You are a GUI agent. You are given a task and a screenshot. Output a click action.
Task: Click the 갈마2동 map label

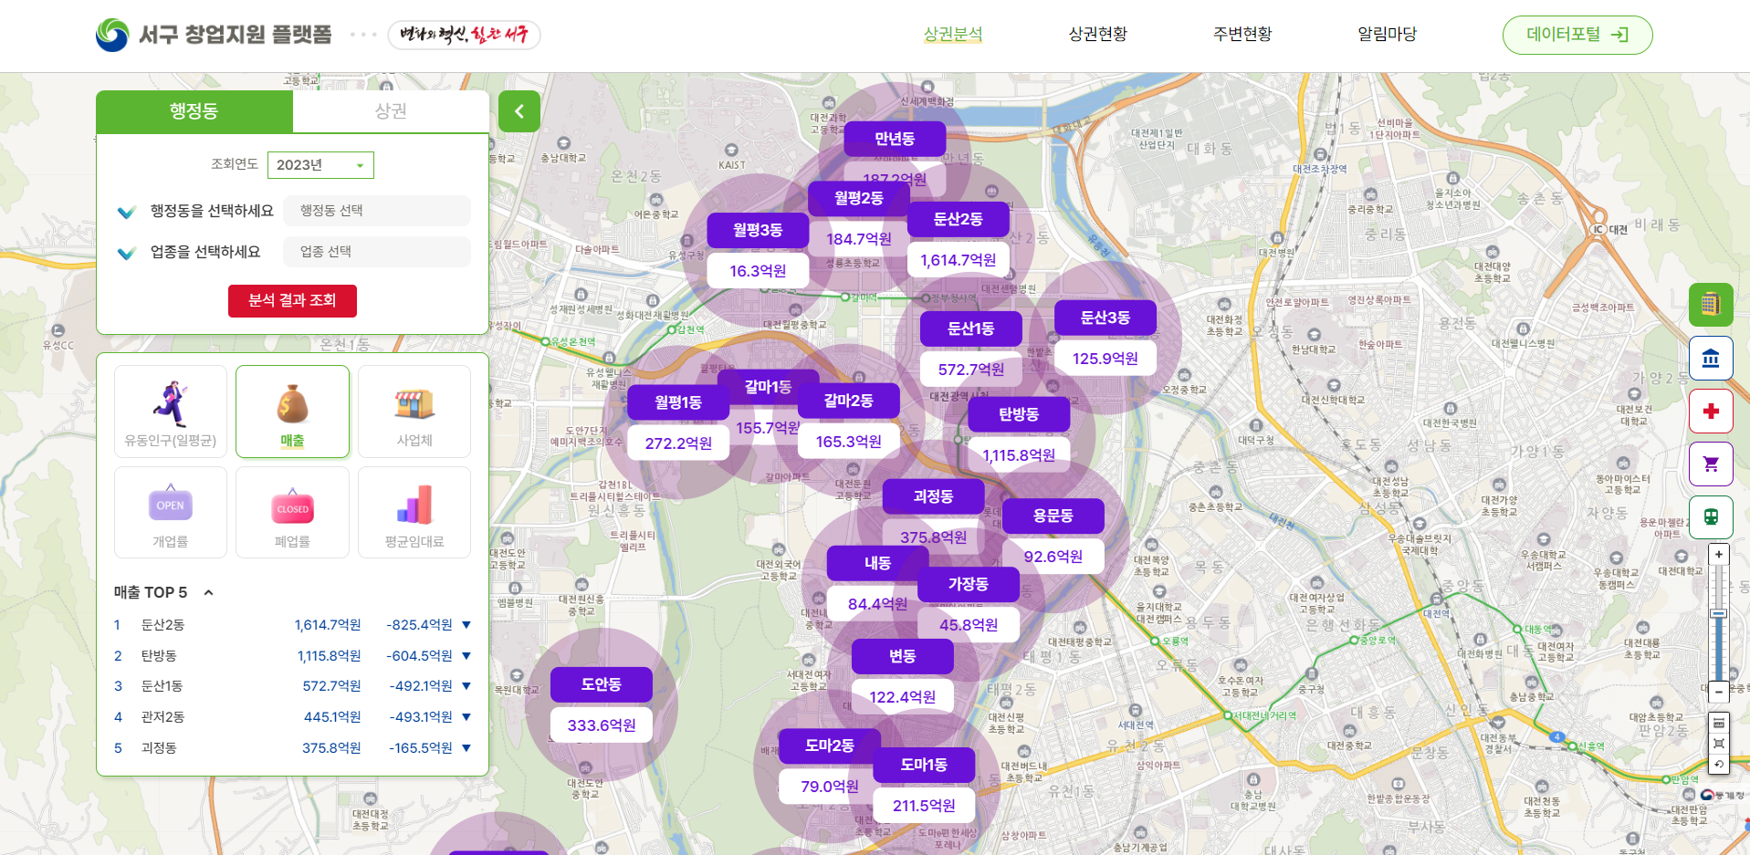[849, 401]
